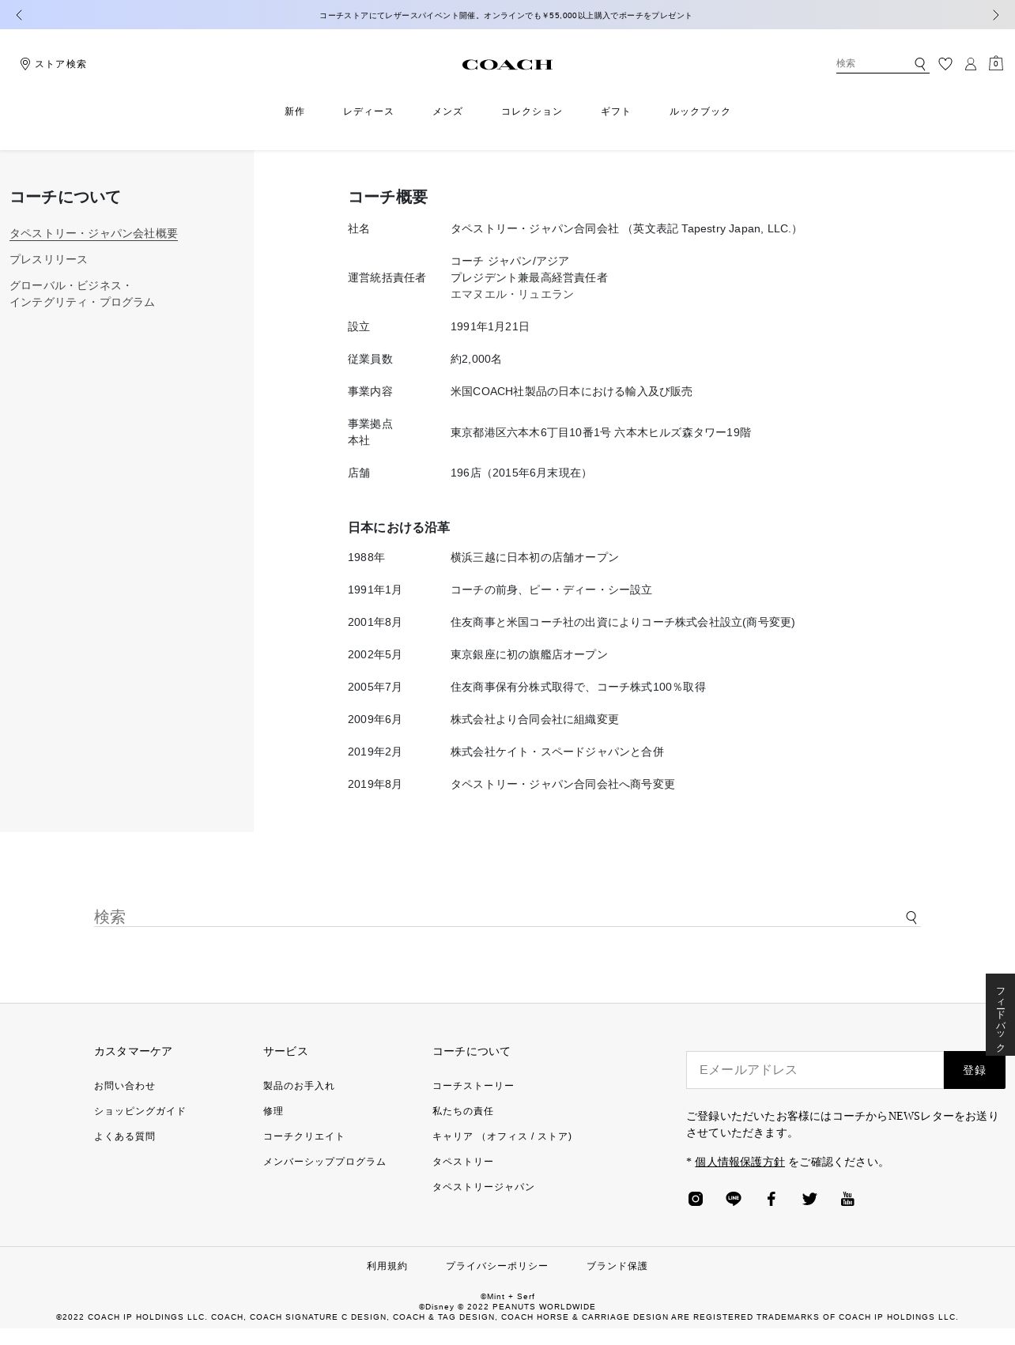Click ショッピングガイド footer link
Viewport: 1015px width, 1345px height.
(140, 1111)
